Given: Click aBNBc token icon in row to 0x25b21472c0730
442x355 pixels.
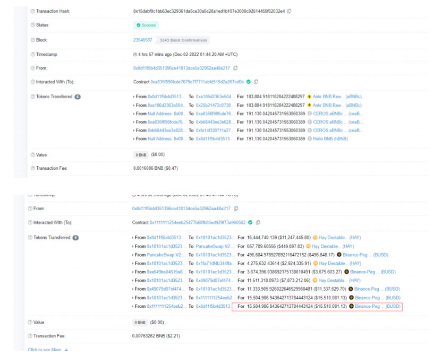Looking at the screenshot, I should point(309,105).
